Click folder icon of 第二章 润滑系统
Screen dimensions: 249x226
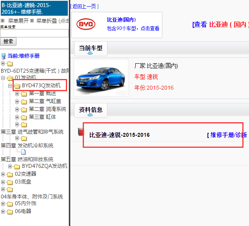coord(24,110)
